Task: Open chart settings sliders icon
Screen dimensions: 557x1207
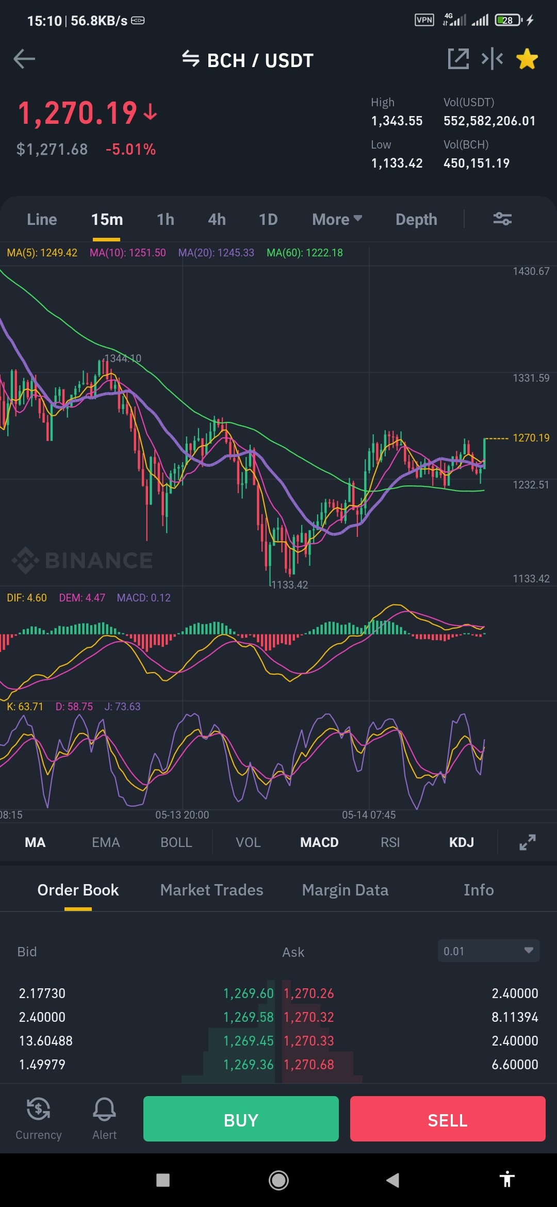Action: tap(502, 219)
